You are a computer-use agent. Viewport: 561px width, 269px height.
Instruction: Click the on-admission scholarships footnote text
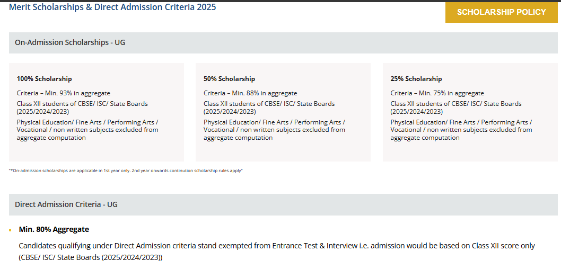pos(126,171)
